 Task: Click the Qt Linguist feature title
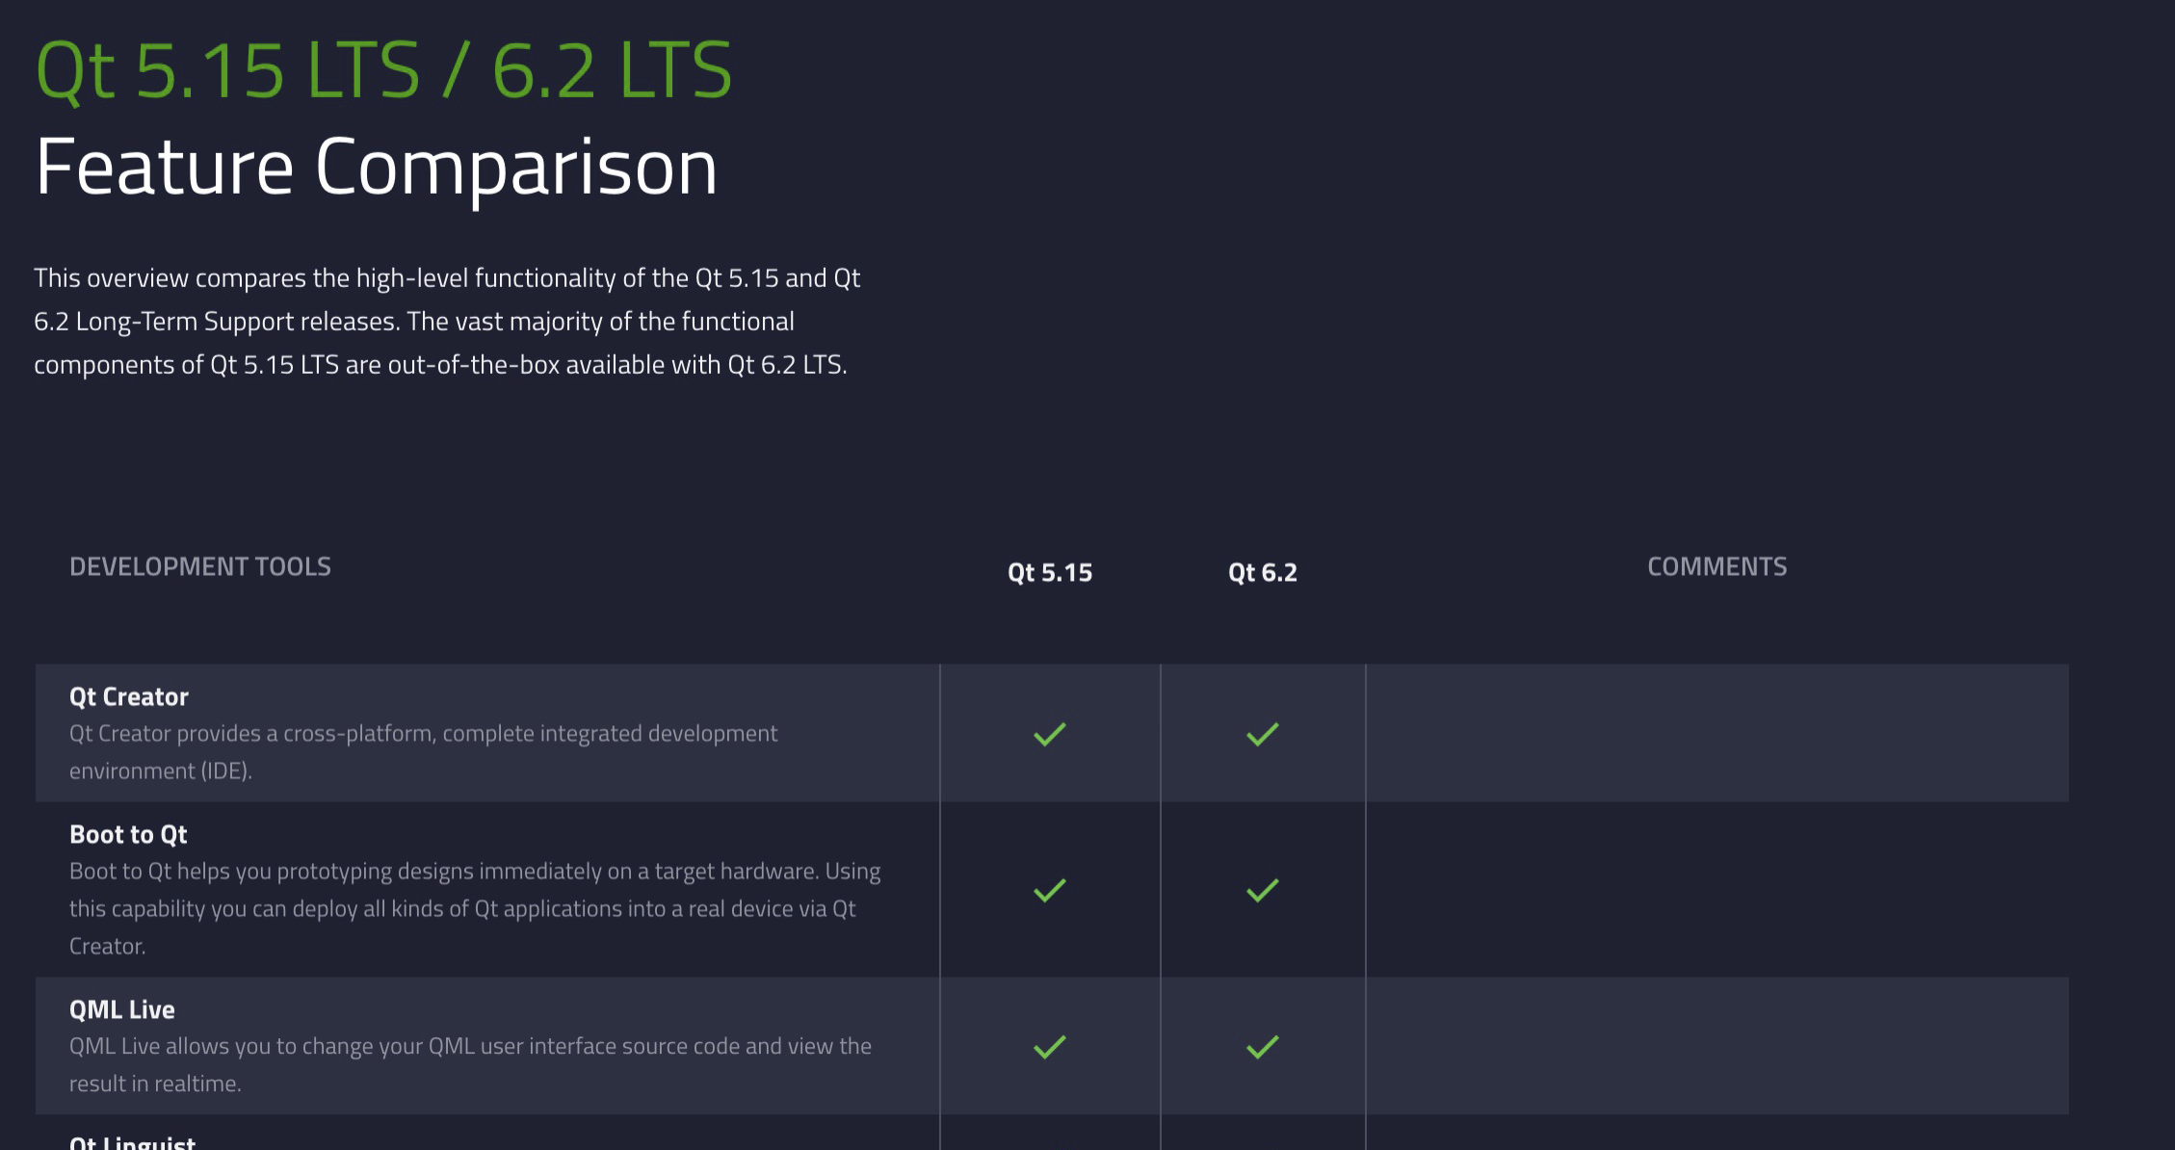tap(132, 1142)
